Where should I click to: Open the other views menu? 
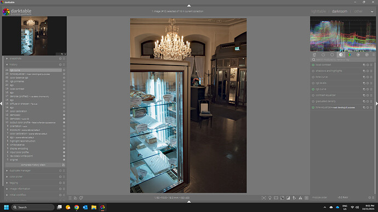click(358, 11)
